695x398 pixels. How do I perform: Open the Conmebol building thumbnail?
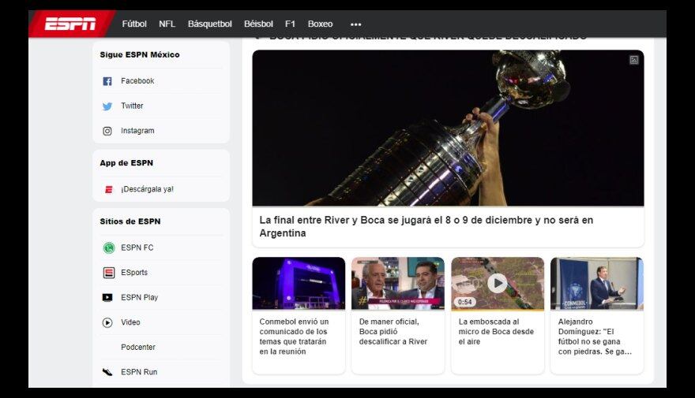click(299, 284)
